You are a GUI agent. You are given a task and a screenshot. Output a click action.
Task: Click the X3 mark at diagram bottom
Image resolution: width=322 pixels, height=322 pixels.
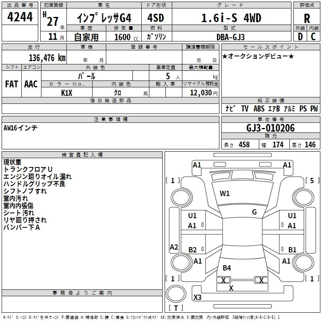pyautogui.click(x=197, y=297)
